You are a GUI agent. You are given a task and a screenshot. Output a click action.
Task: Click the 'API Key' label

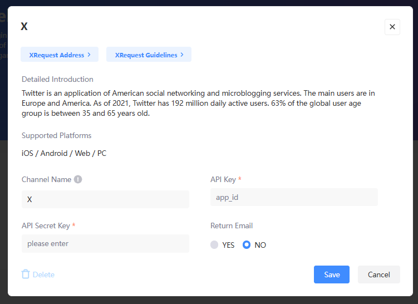pyautogui.click(x=223, y=179)
